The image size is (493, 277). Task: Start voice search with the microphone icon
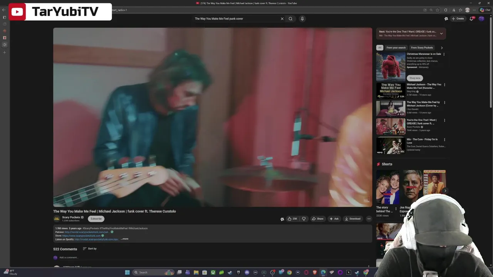pos(302,18)
